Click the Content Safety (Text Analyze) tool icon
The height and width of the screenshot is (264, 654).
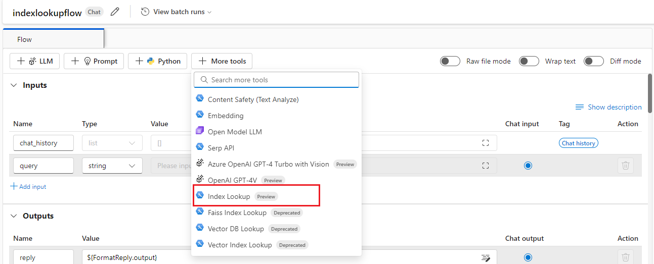[200, 99]
